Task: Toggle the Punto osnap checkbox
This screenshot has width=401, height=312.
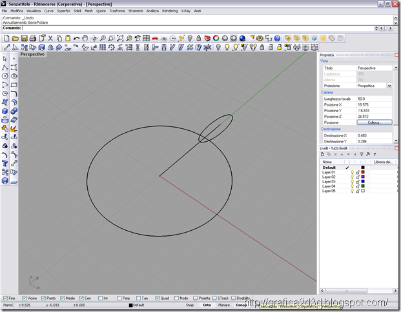Action: 43,298
